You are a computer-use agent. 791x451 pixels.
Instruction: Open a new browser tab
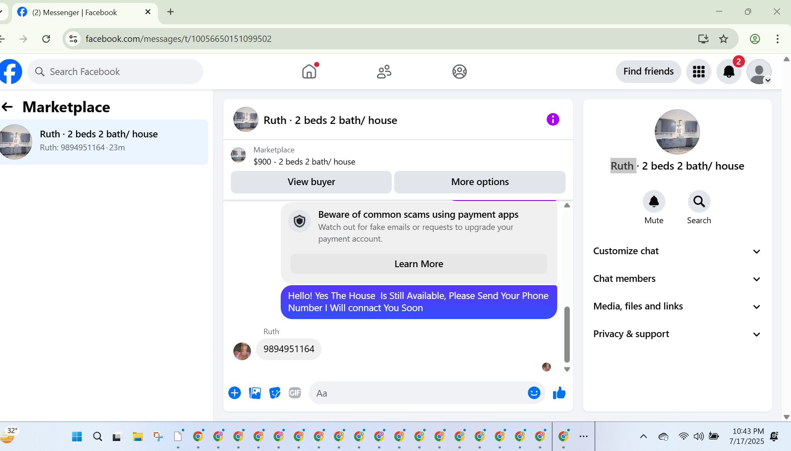click(x=171, y=12)
